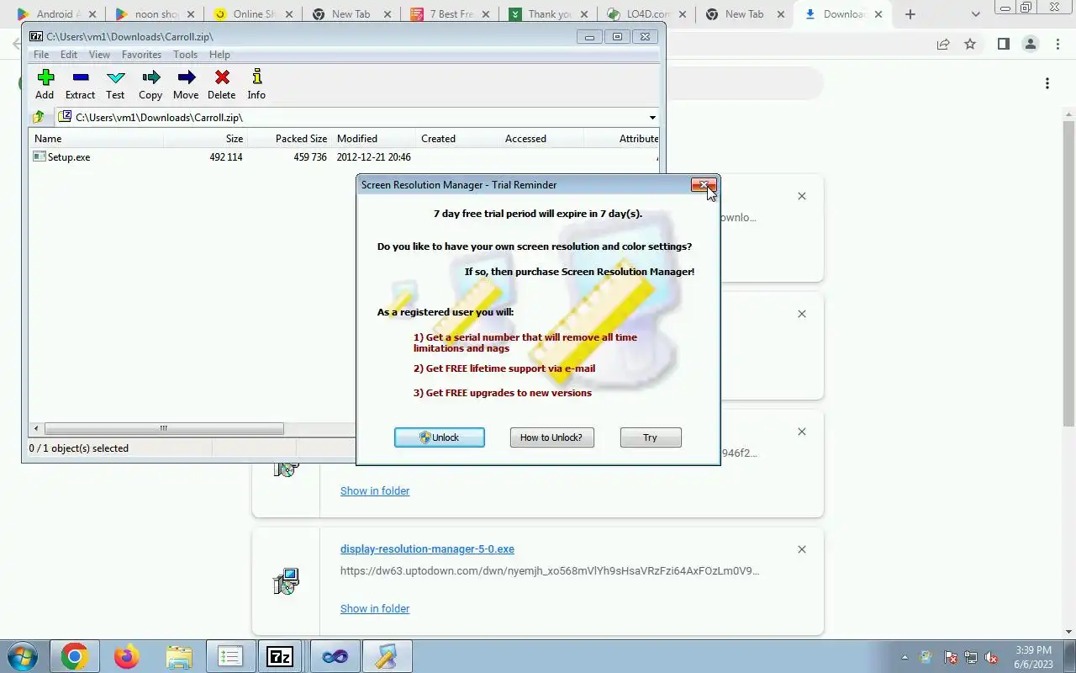Click the volume icon in system tray
1076x673 pixels.
[x=992, y=658]
